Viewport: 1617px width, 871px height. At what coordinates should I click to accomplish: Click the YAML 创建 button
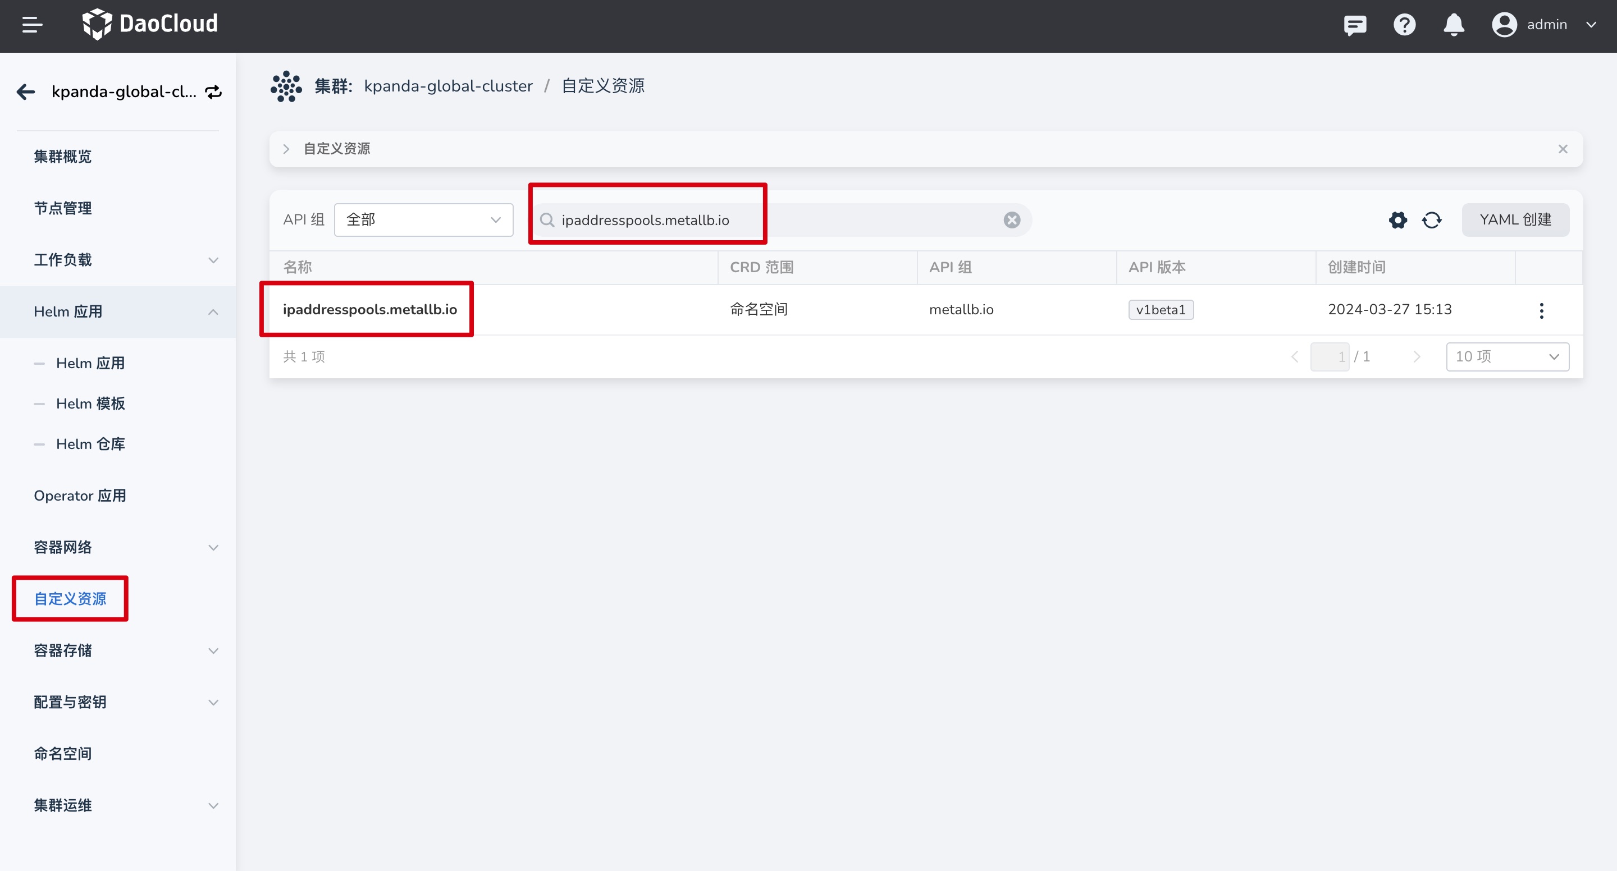coord(1515,220)
